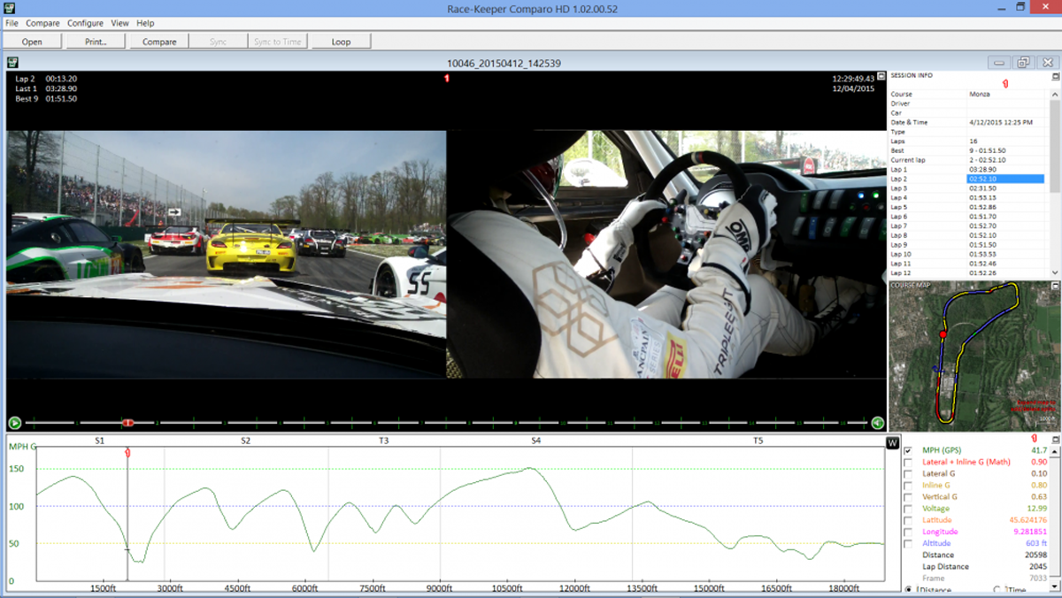Viewport: 1062px width, 598px height.
Task: Restore the video document window
Action: pyautogui.click(x=1022, y=63)
